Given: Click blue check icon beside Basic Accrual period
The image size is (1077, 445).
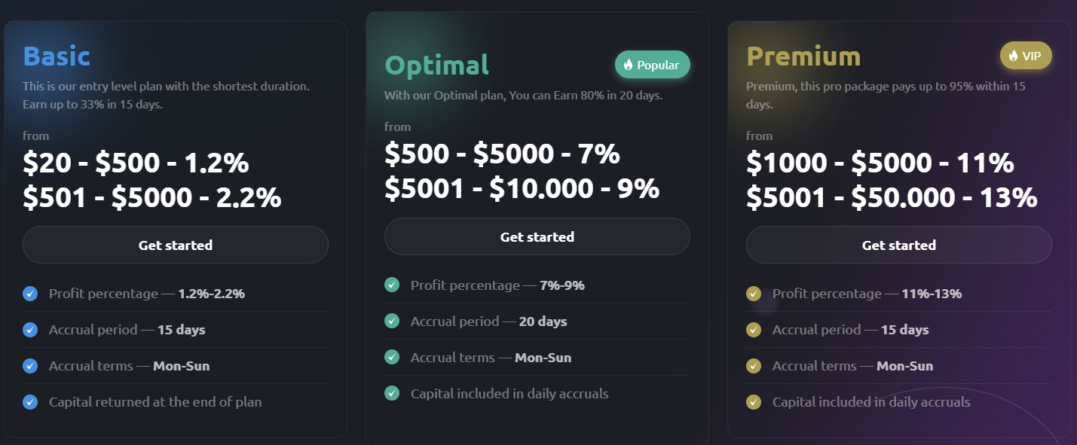Looking at the screenshot, I should (30, 330).
